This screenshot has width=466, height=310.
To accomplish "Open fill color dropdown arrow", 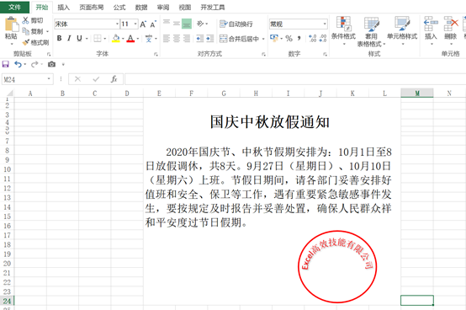I will tap(123, 39).
